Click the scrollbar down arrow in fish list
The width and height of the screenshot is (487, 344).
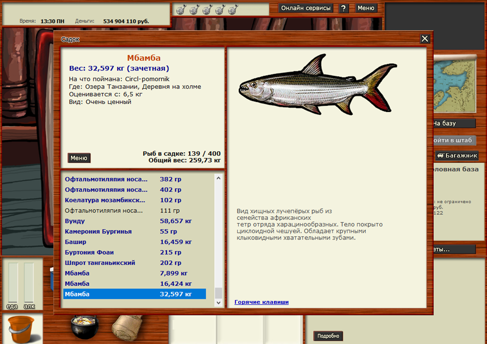tap(219, 302)
